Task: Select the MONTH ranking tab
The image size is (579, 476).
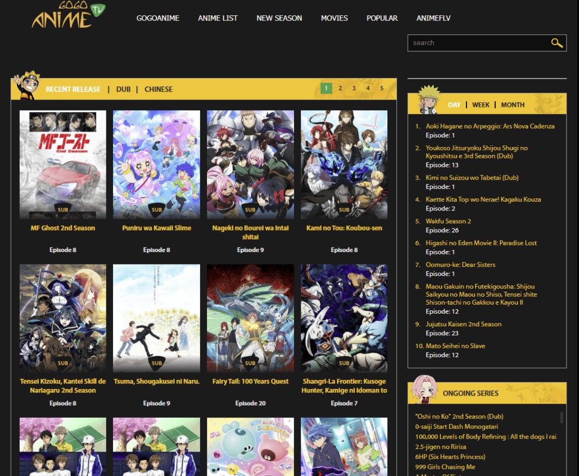Action: 512,105
